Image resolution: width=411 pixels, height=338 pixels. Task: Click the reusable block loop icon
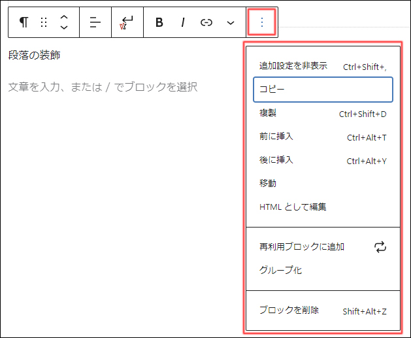coord(380,246)
